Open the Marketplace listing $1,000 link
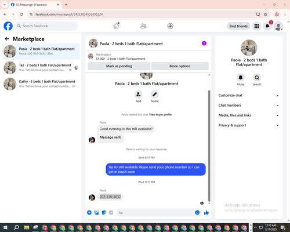The width and height of the screenshot is (290, 232). pos(121,59)
